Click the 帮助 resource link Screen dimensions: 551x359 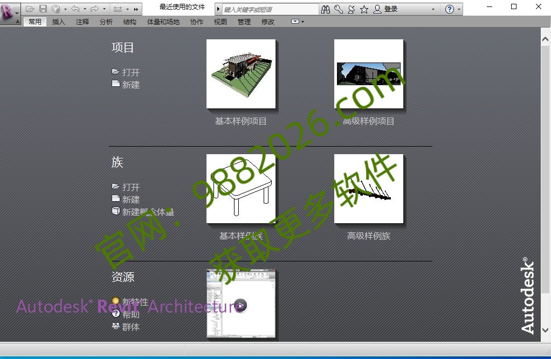coord(131,314)
